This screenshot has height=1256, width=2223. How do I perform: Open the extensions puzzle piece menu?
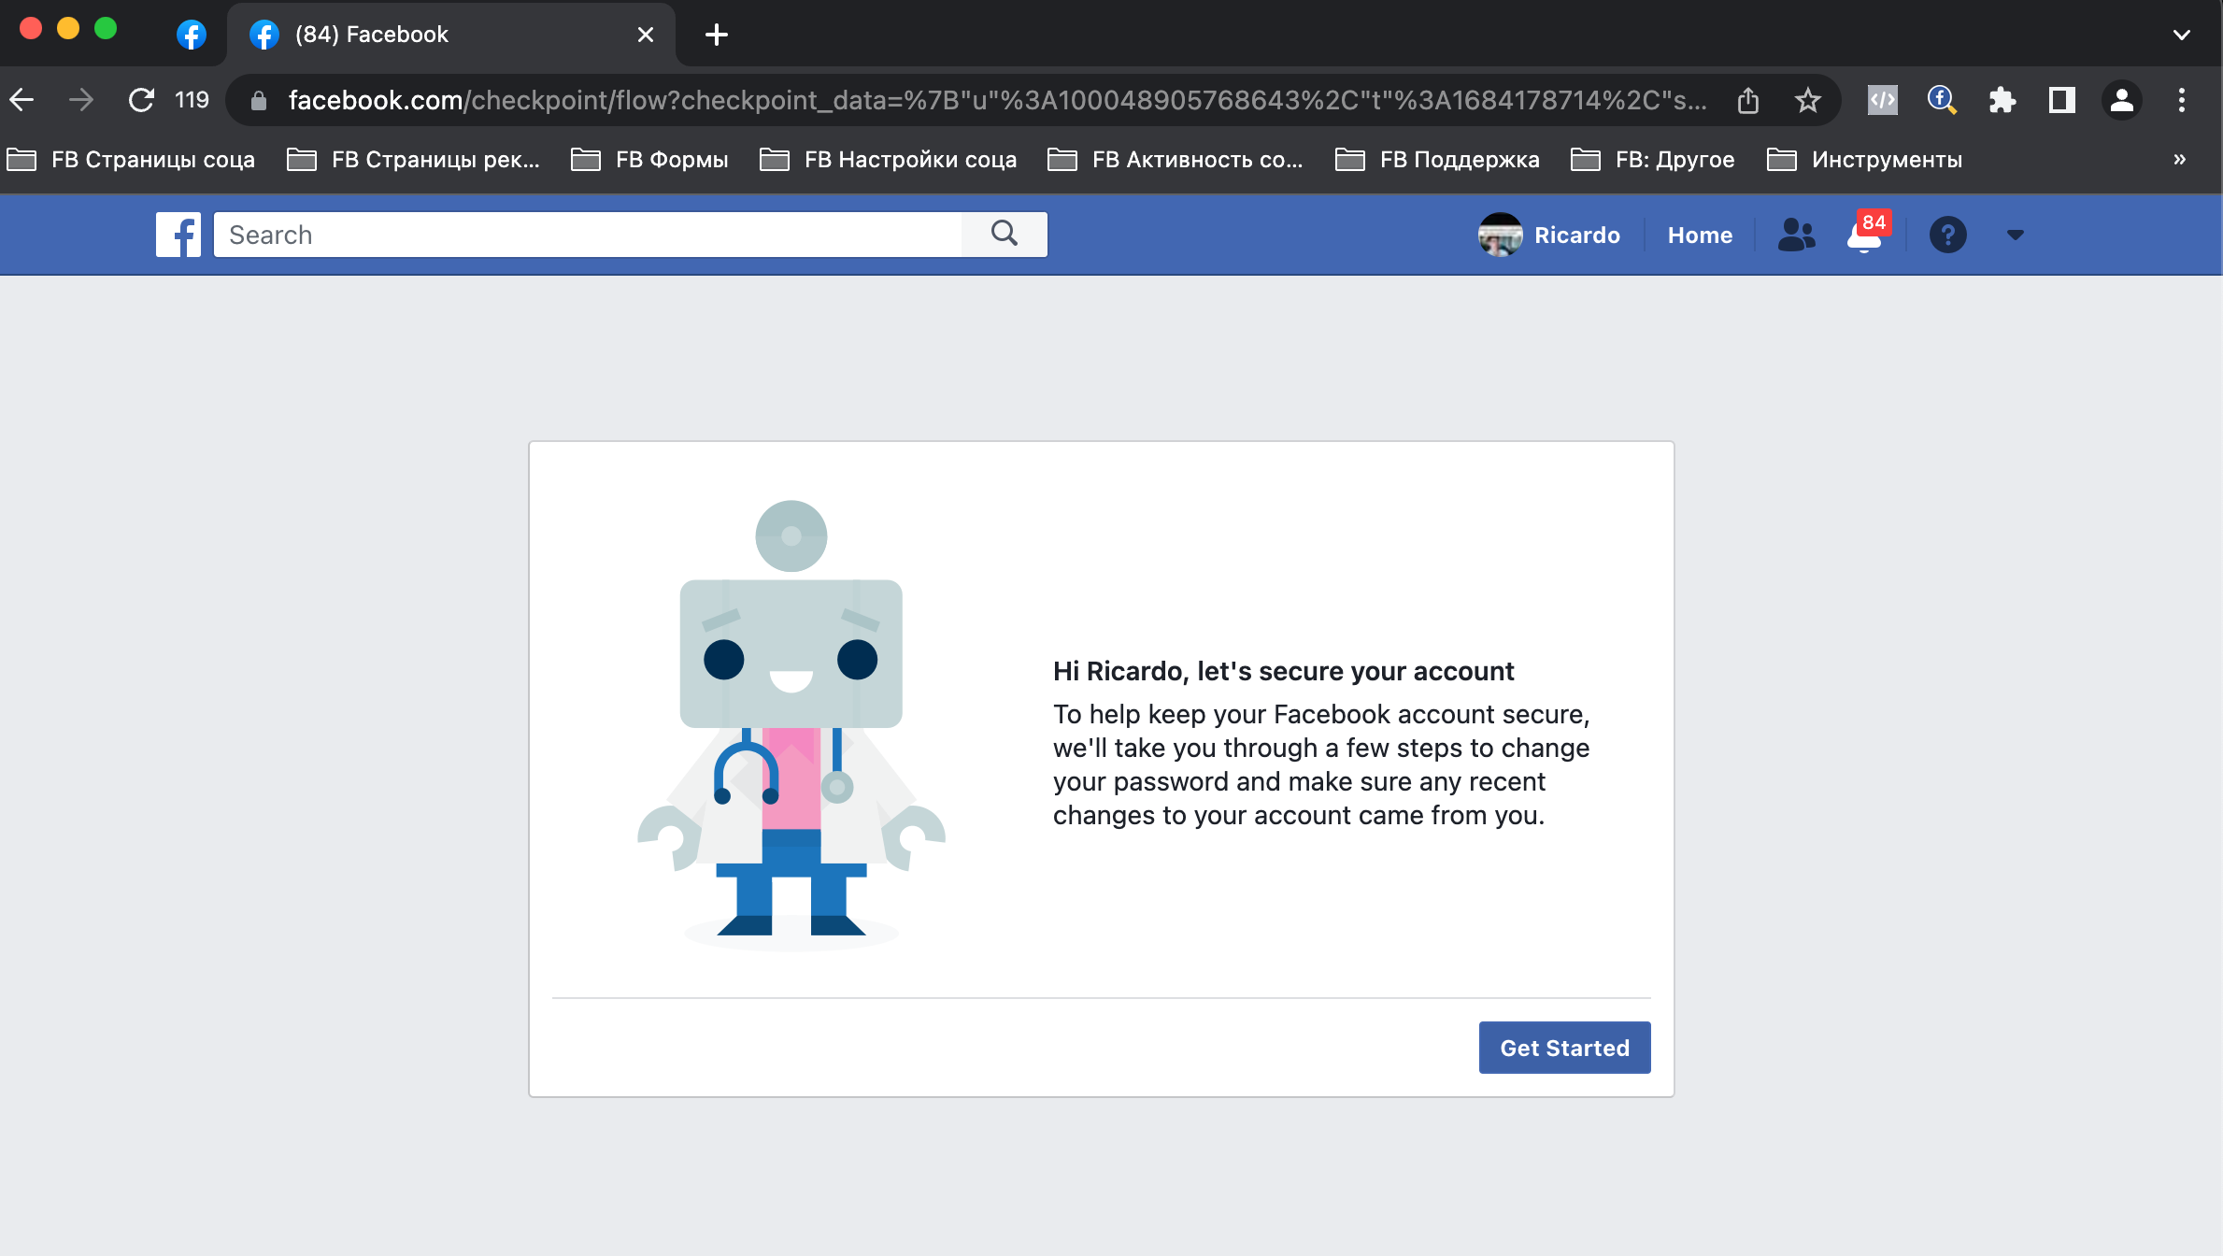(2002, 100)
